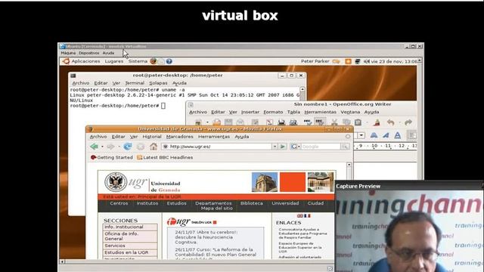This screenshot has height=272, width=484.
Task: Open the URL history dropdown in Firefox
Action: pyautogui.click(x=275, y=147)
